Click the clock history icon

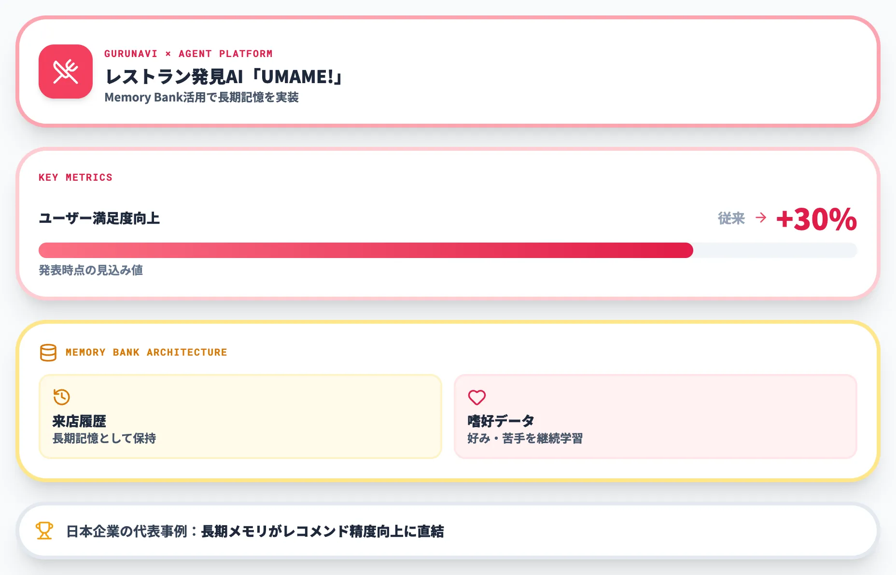pos(62,397)
